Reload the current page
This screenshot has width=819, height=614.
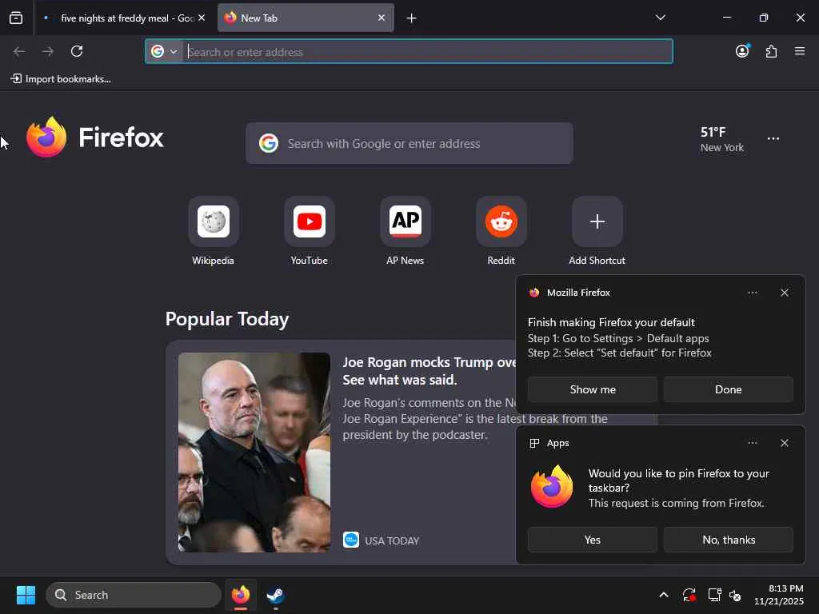click(77, 51)
